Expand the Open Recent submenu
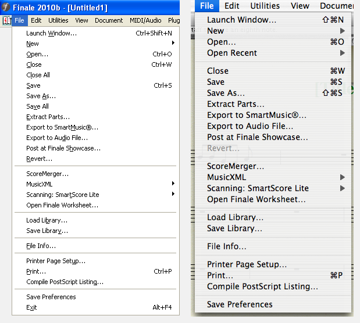Image resolution: width=360 pixels, height=323 pixels. pyautogui.click(x=232, y=53)
